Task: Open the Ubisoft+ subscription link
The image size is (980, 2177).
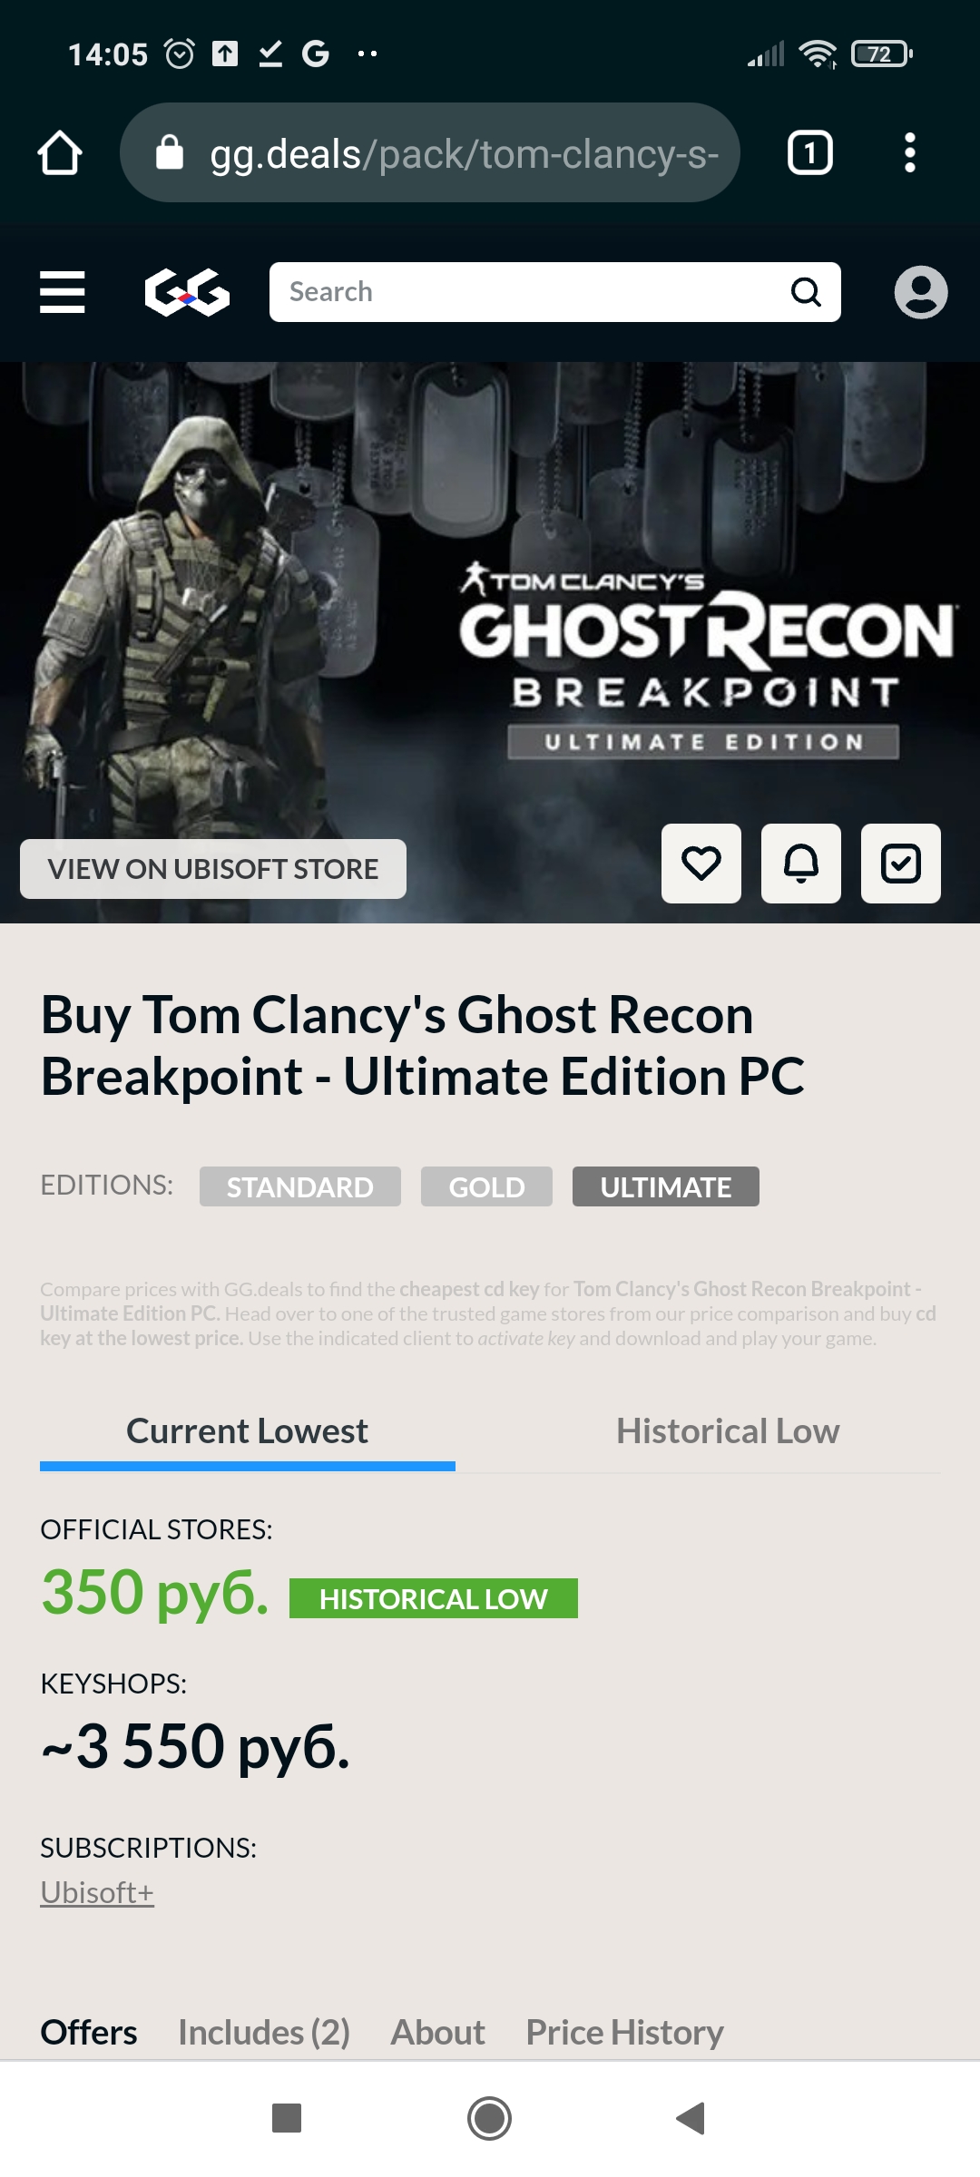Action: [x=97, y=1892]
